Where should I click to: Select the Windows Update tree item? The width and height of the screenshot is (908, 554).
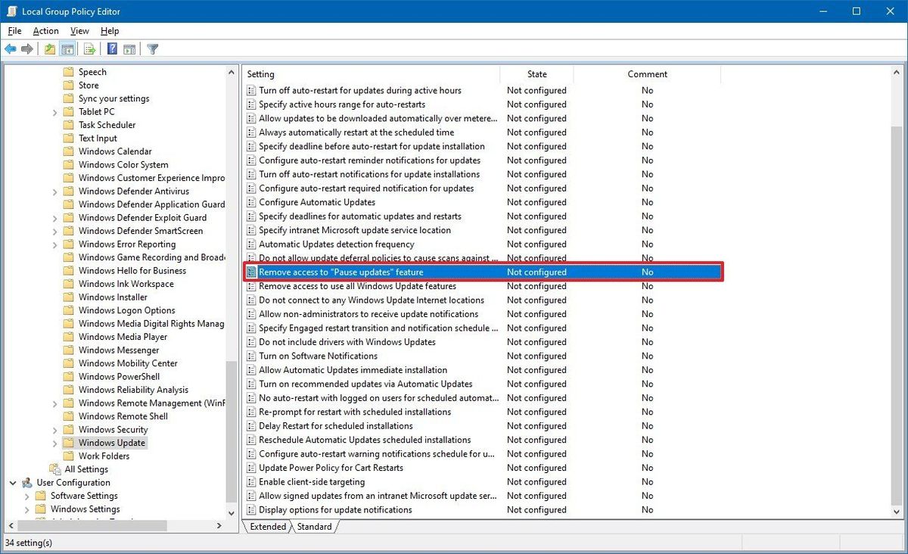point(110,442)
